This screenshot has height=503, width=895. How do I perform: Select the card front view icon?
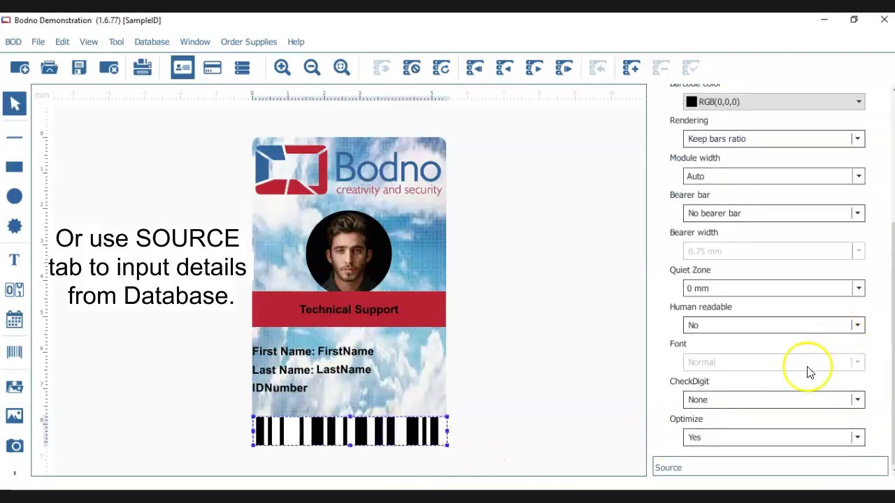[x=182, y=68]
